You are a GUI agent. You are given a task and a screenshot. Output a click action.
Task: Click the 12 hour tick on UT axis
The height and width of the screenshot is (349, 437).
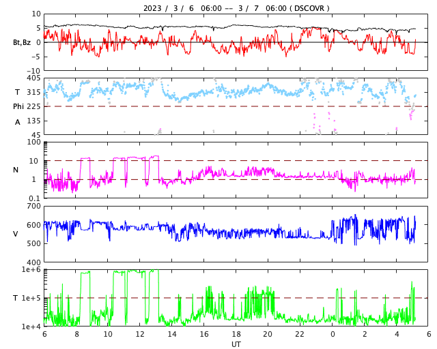pyautogui.click(x=140, y=334)
